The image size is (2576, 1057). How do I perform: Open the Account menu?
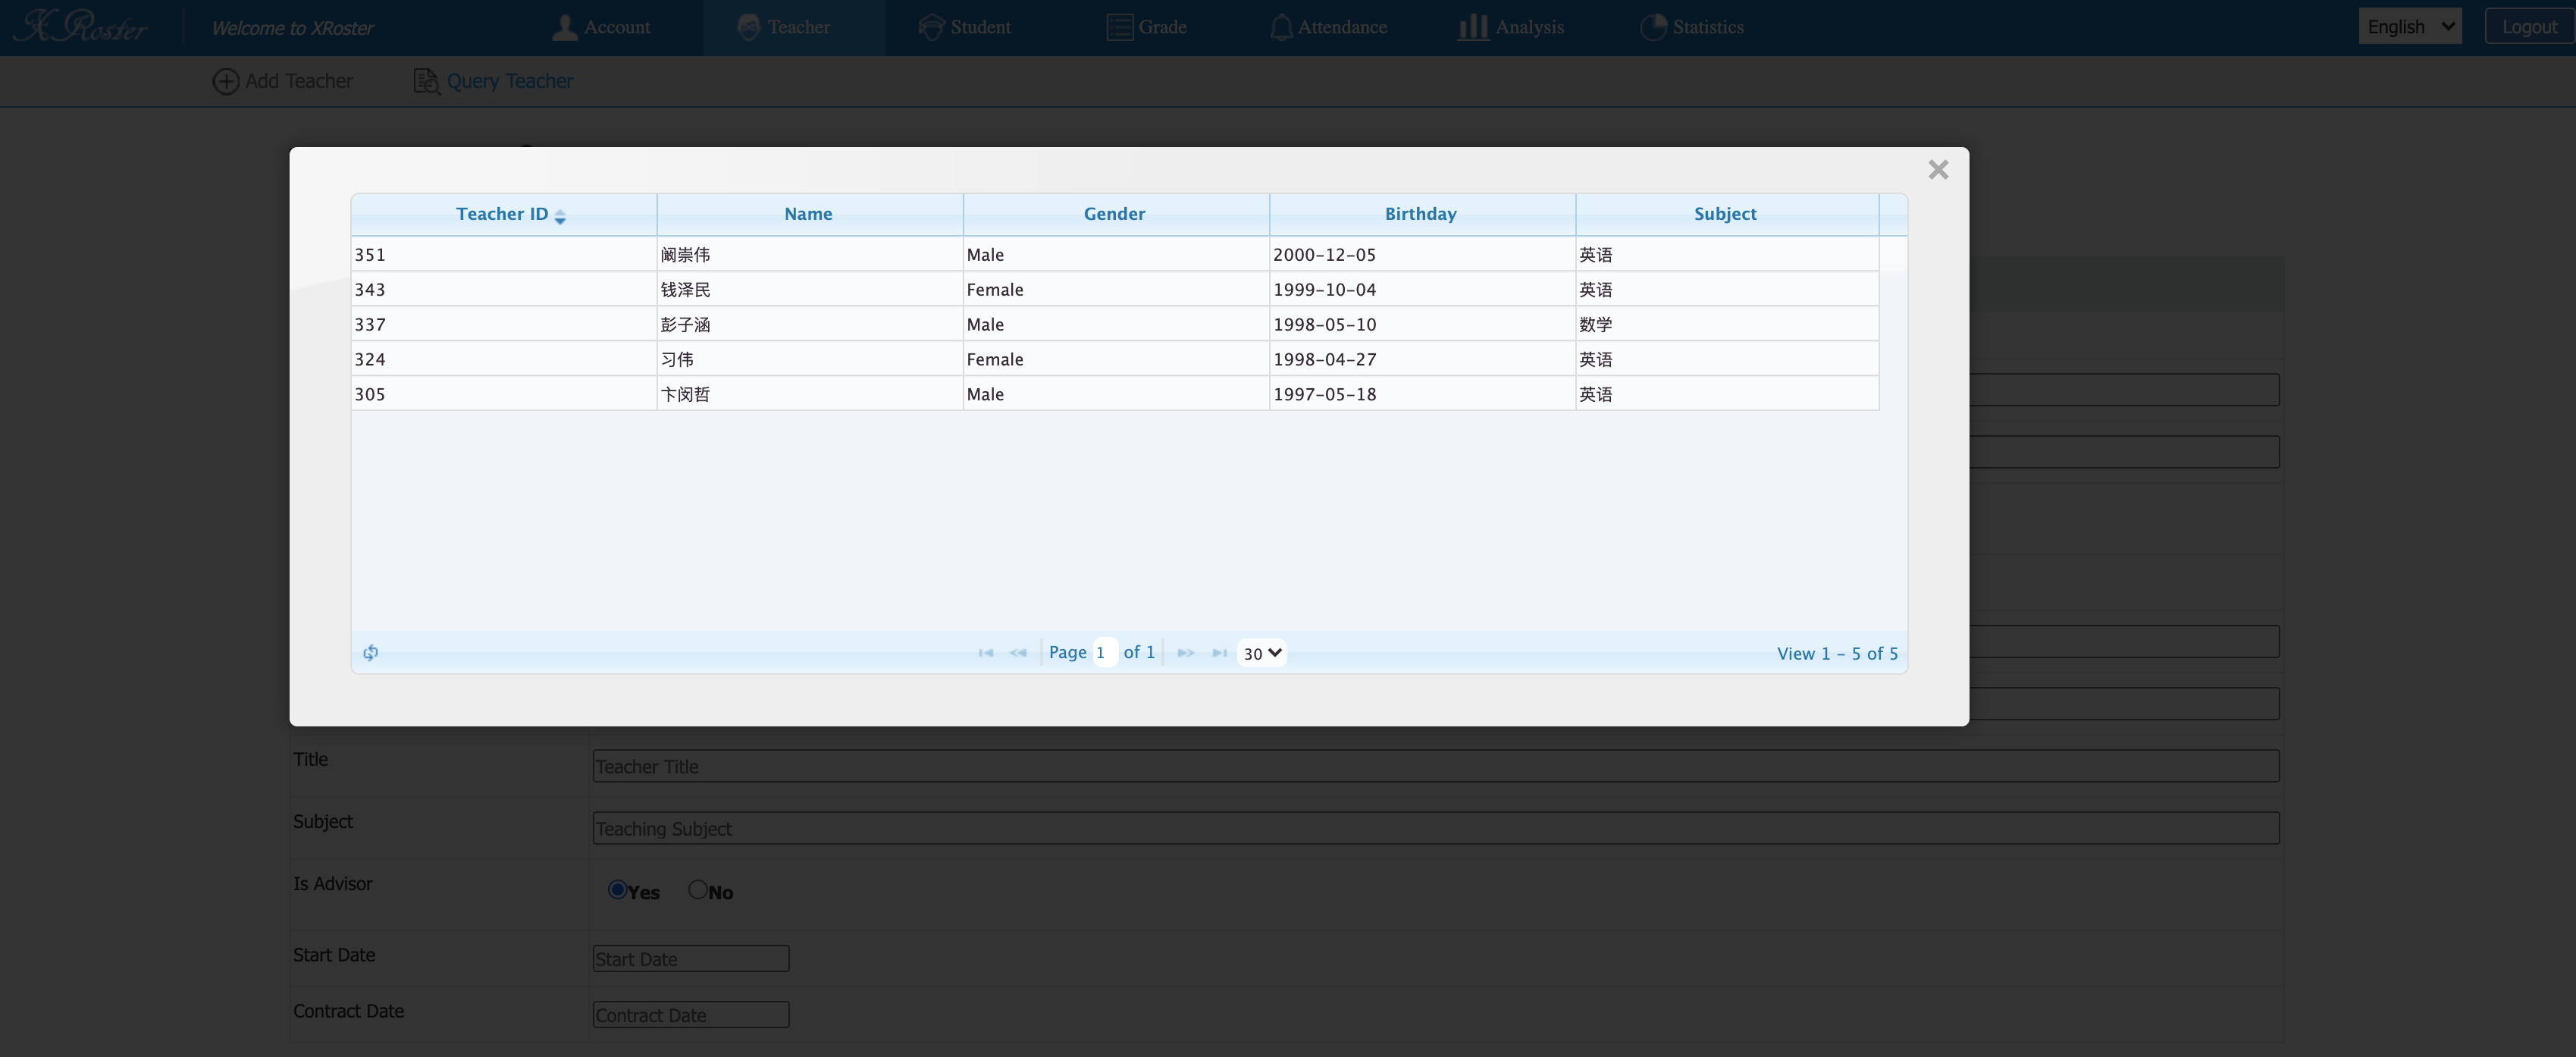click(601, 27)
